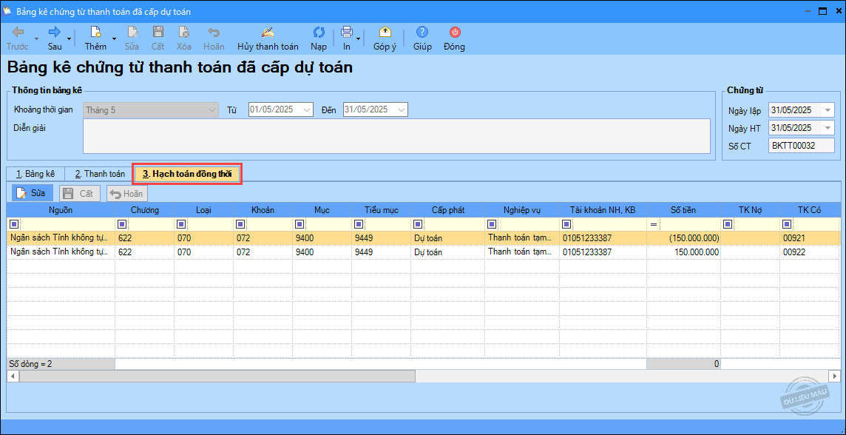Switch to the Thanh toán tab
The width and height of the screenshot is (846, 435).
[x=100, y=174]
